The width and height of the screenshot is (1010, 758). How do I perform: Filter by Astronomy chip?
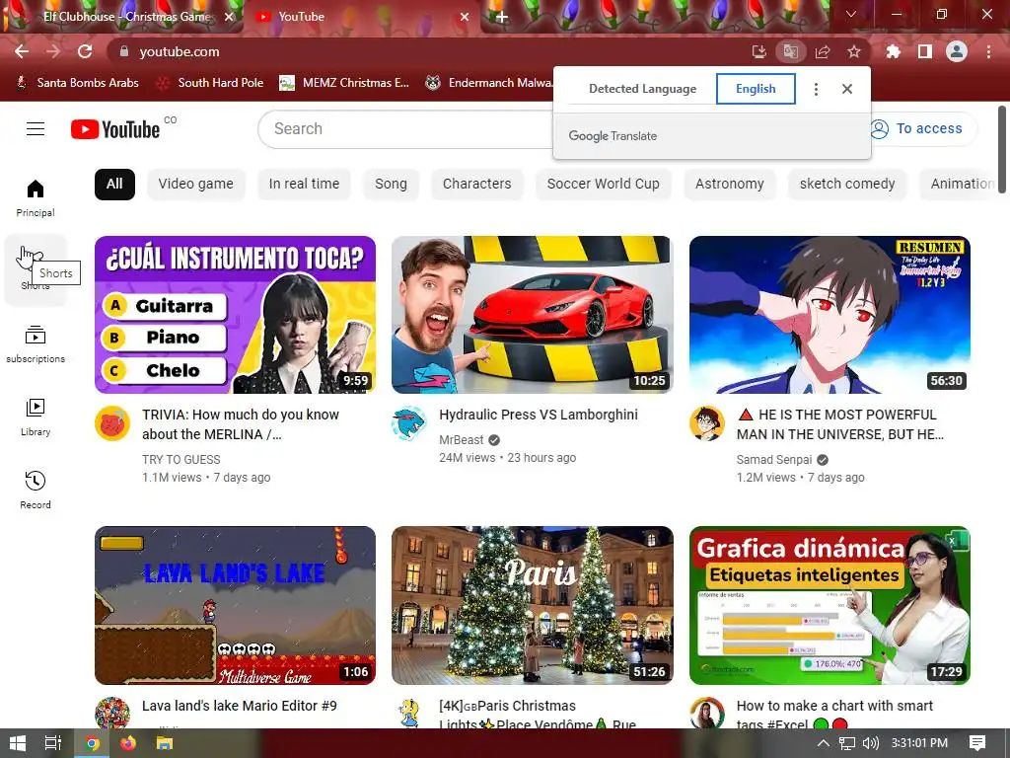coord(729,185)
